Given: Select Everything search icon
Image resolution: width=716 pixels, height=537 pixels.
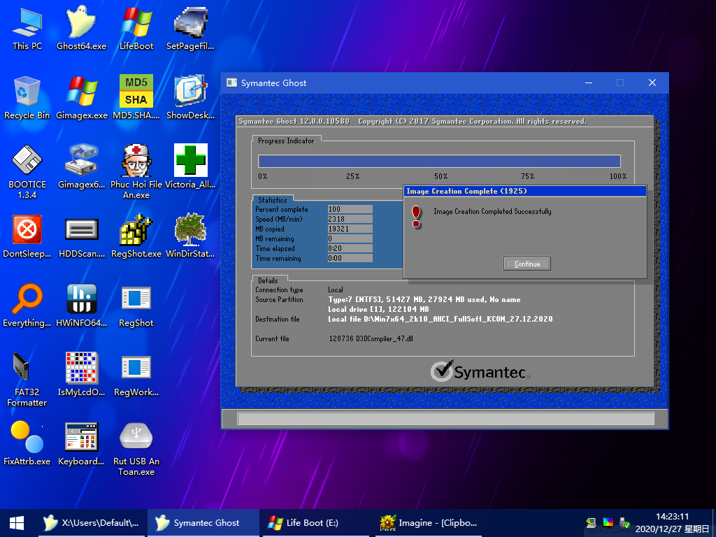Looking at the screenshot, I should pyautogui.click(x=27, y=306).
